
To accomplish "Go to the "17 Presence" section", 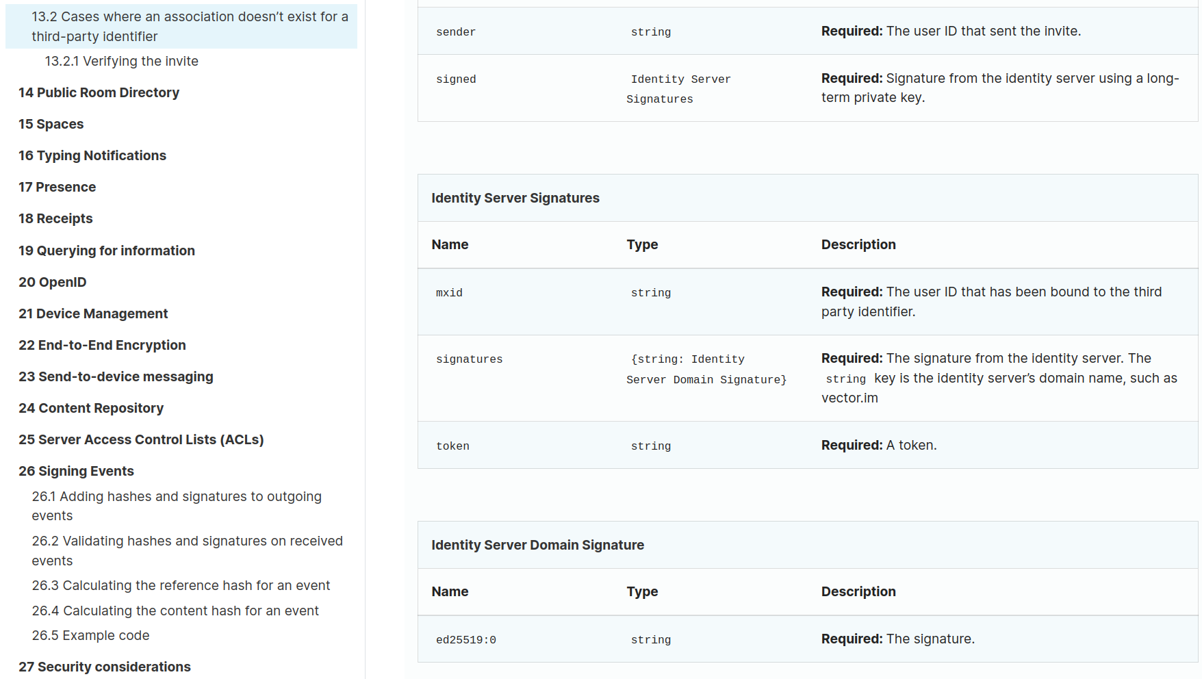I will click(x=57, y=187).
